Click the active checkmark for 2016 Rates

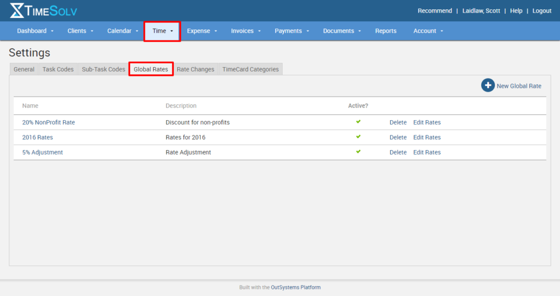coord(358,137)
